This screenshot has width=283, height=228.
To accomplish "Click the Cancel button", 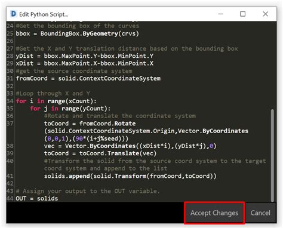I will point(260,212).
